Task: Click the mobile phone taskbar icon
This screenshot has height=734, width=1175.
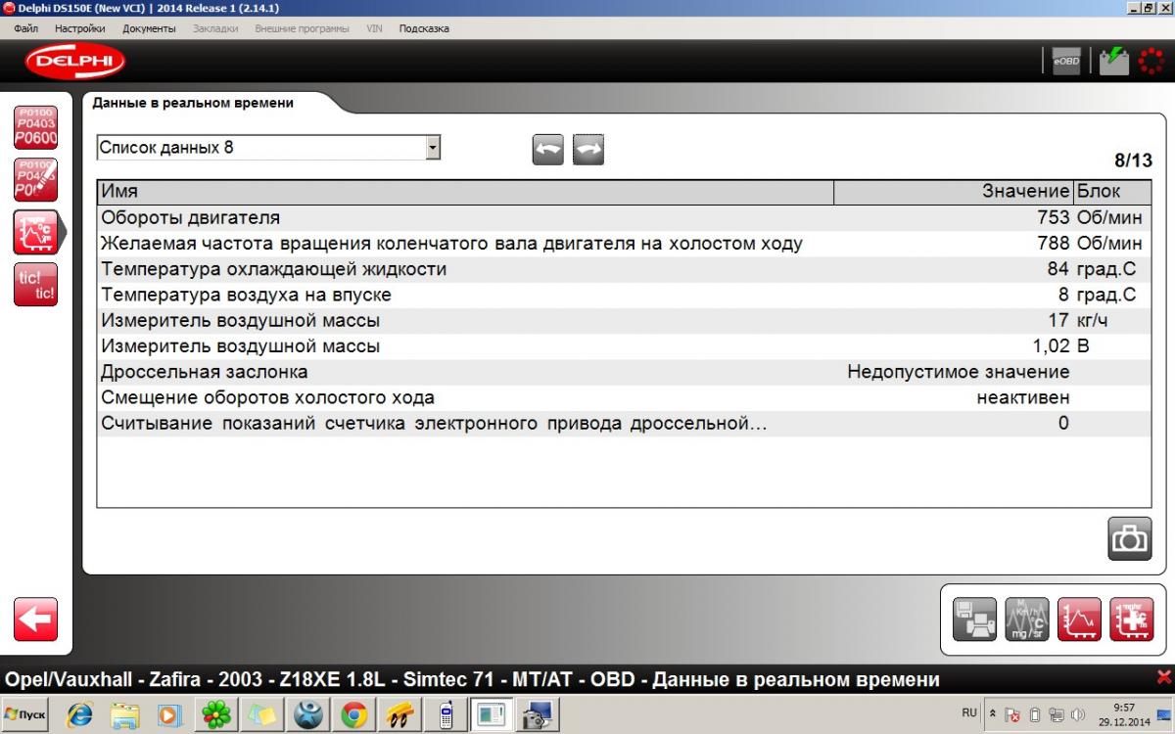Action: tap(446, 715)
